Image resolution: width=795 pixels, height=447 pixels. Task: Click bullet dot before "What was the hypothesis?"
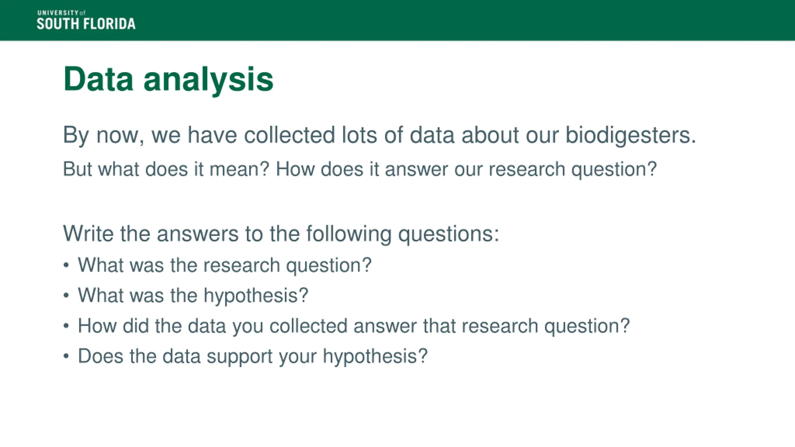point(66,296)
